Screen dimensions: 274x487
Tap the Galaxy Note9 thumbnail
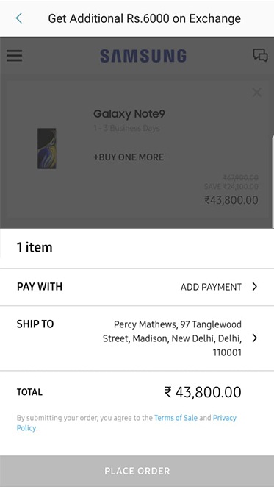tap(47, 149)
